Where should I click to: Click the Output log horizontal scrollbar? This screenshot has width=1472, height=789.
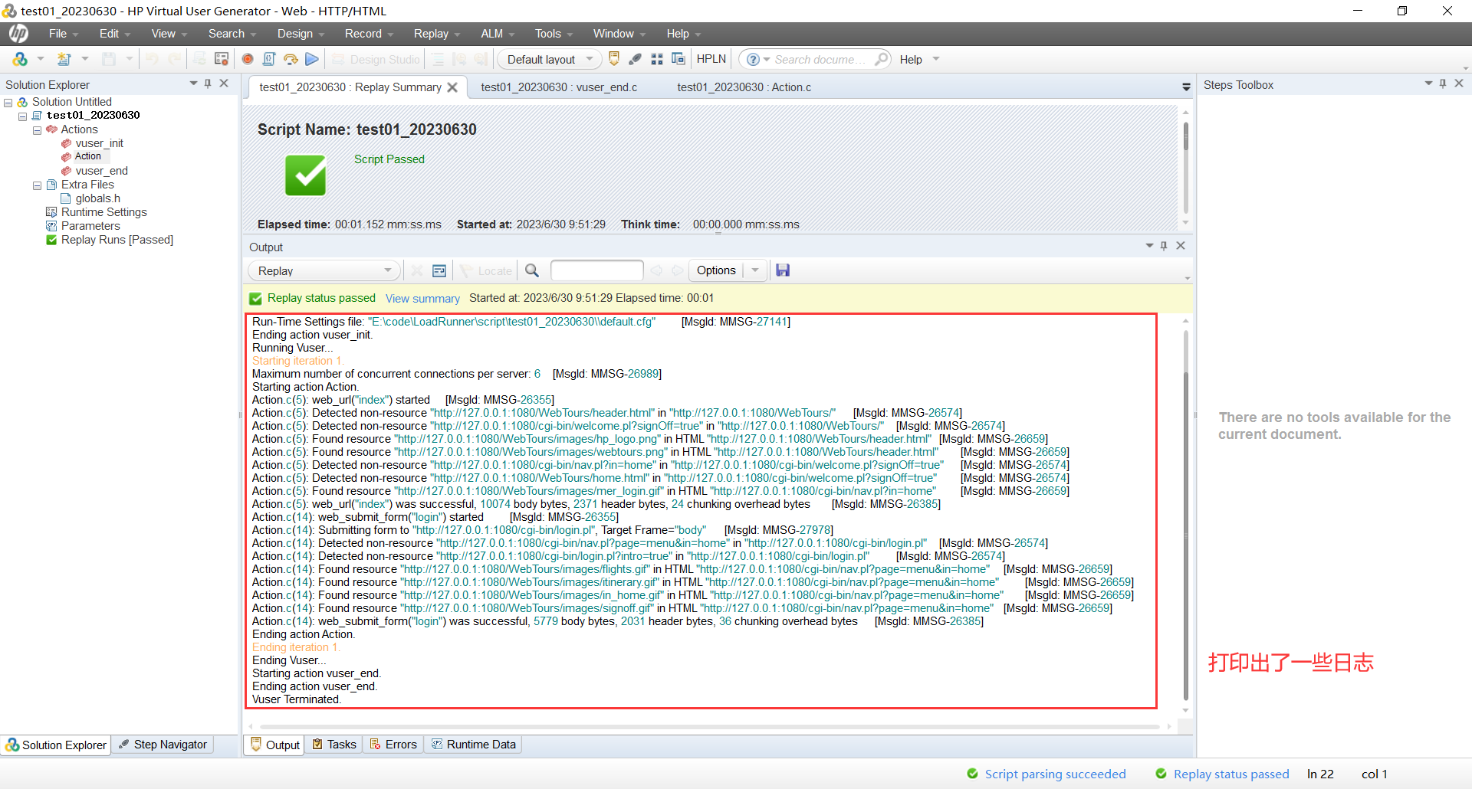(709, 726)
